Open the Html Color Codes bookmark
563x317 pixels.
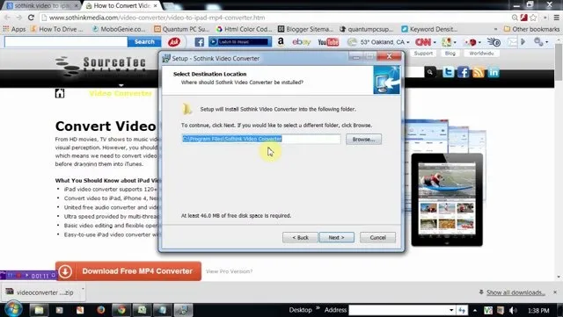[x=244, y=29]
